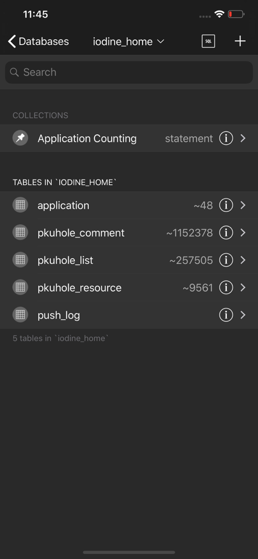Open pkuhole_comment via its chevron
This screenshot has width=258, height=559.
243,233
